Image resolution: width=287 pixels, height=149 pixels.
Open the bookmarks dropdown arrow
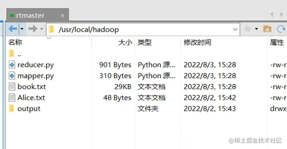(256, 29)
